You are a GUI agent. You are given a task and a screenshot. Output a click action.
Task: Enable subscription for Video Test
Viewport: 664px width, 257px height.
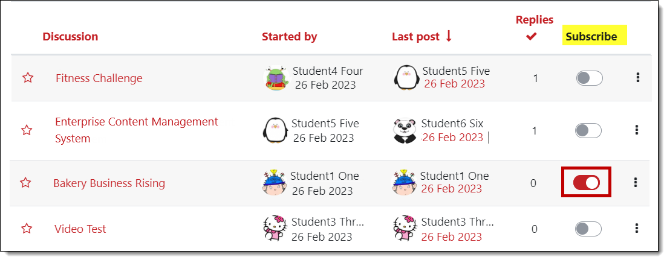[x=589, y=229]
